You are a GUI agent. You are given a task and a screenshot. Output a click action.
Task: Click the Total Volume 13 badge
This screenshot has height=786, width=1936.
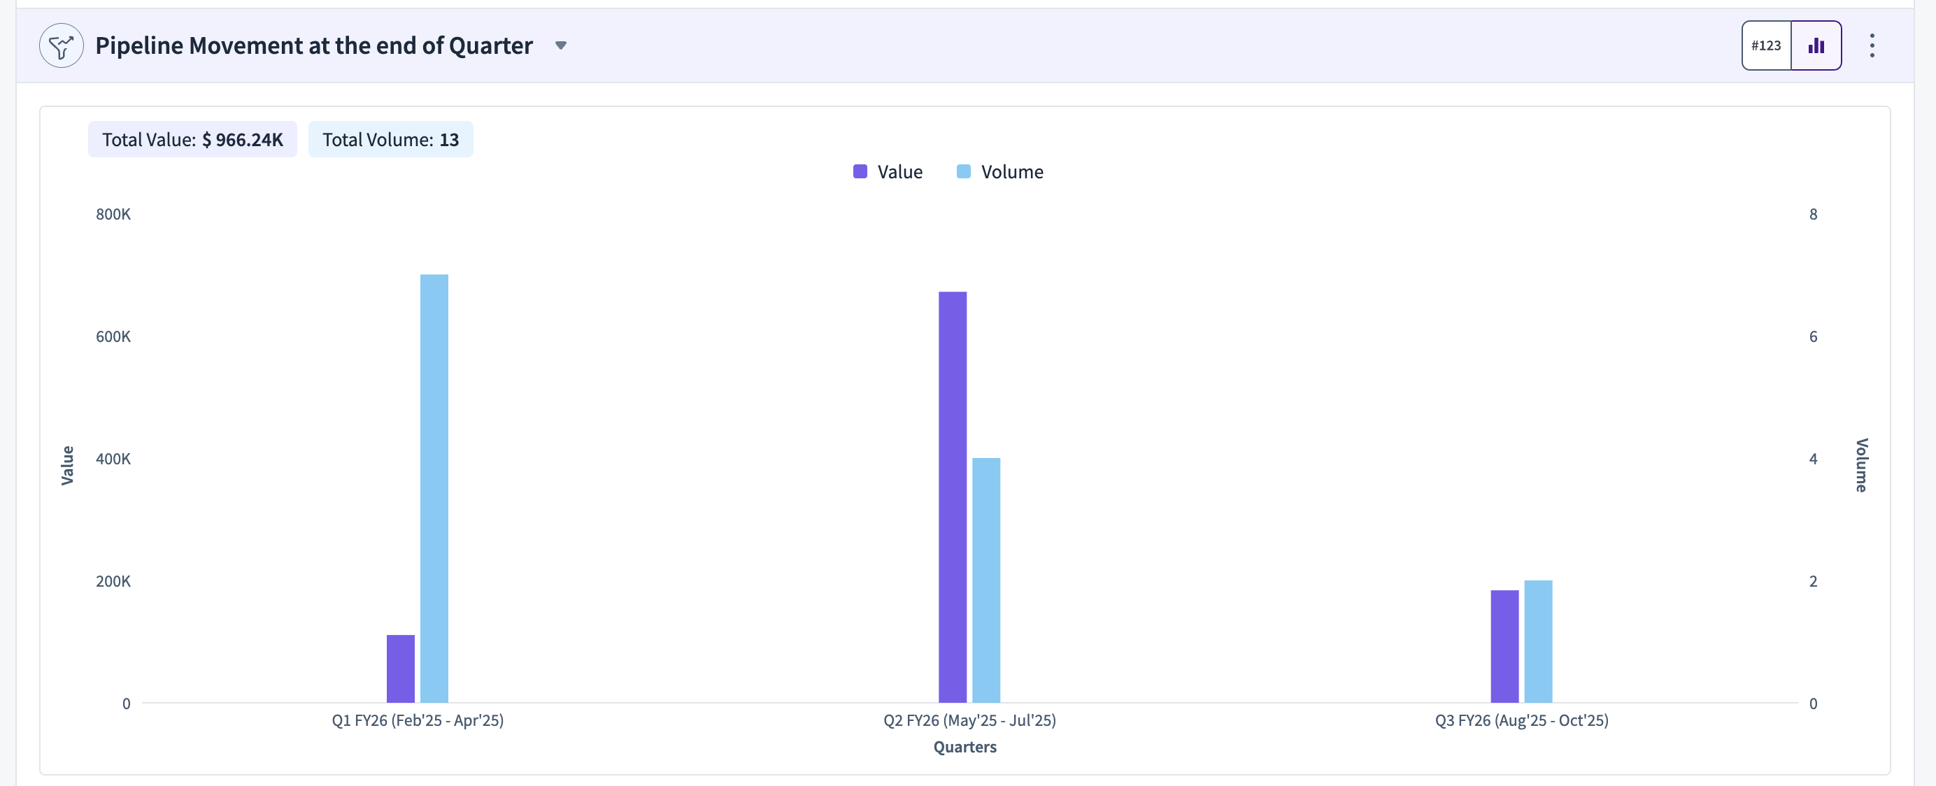click(x=391, y=140)
